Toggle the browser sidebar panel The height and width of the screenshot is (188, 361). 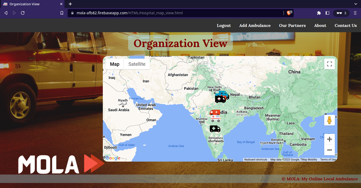pos(327,13)
